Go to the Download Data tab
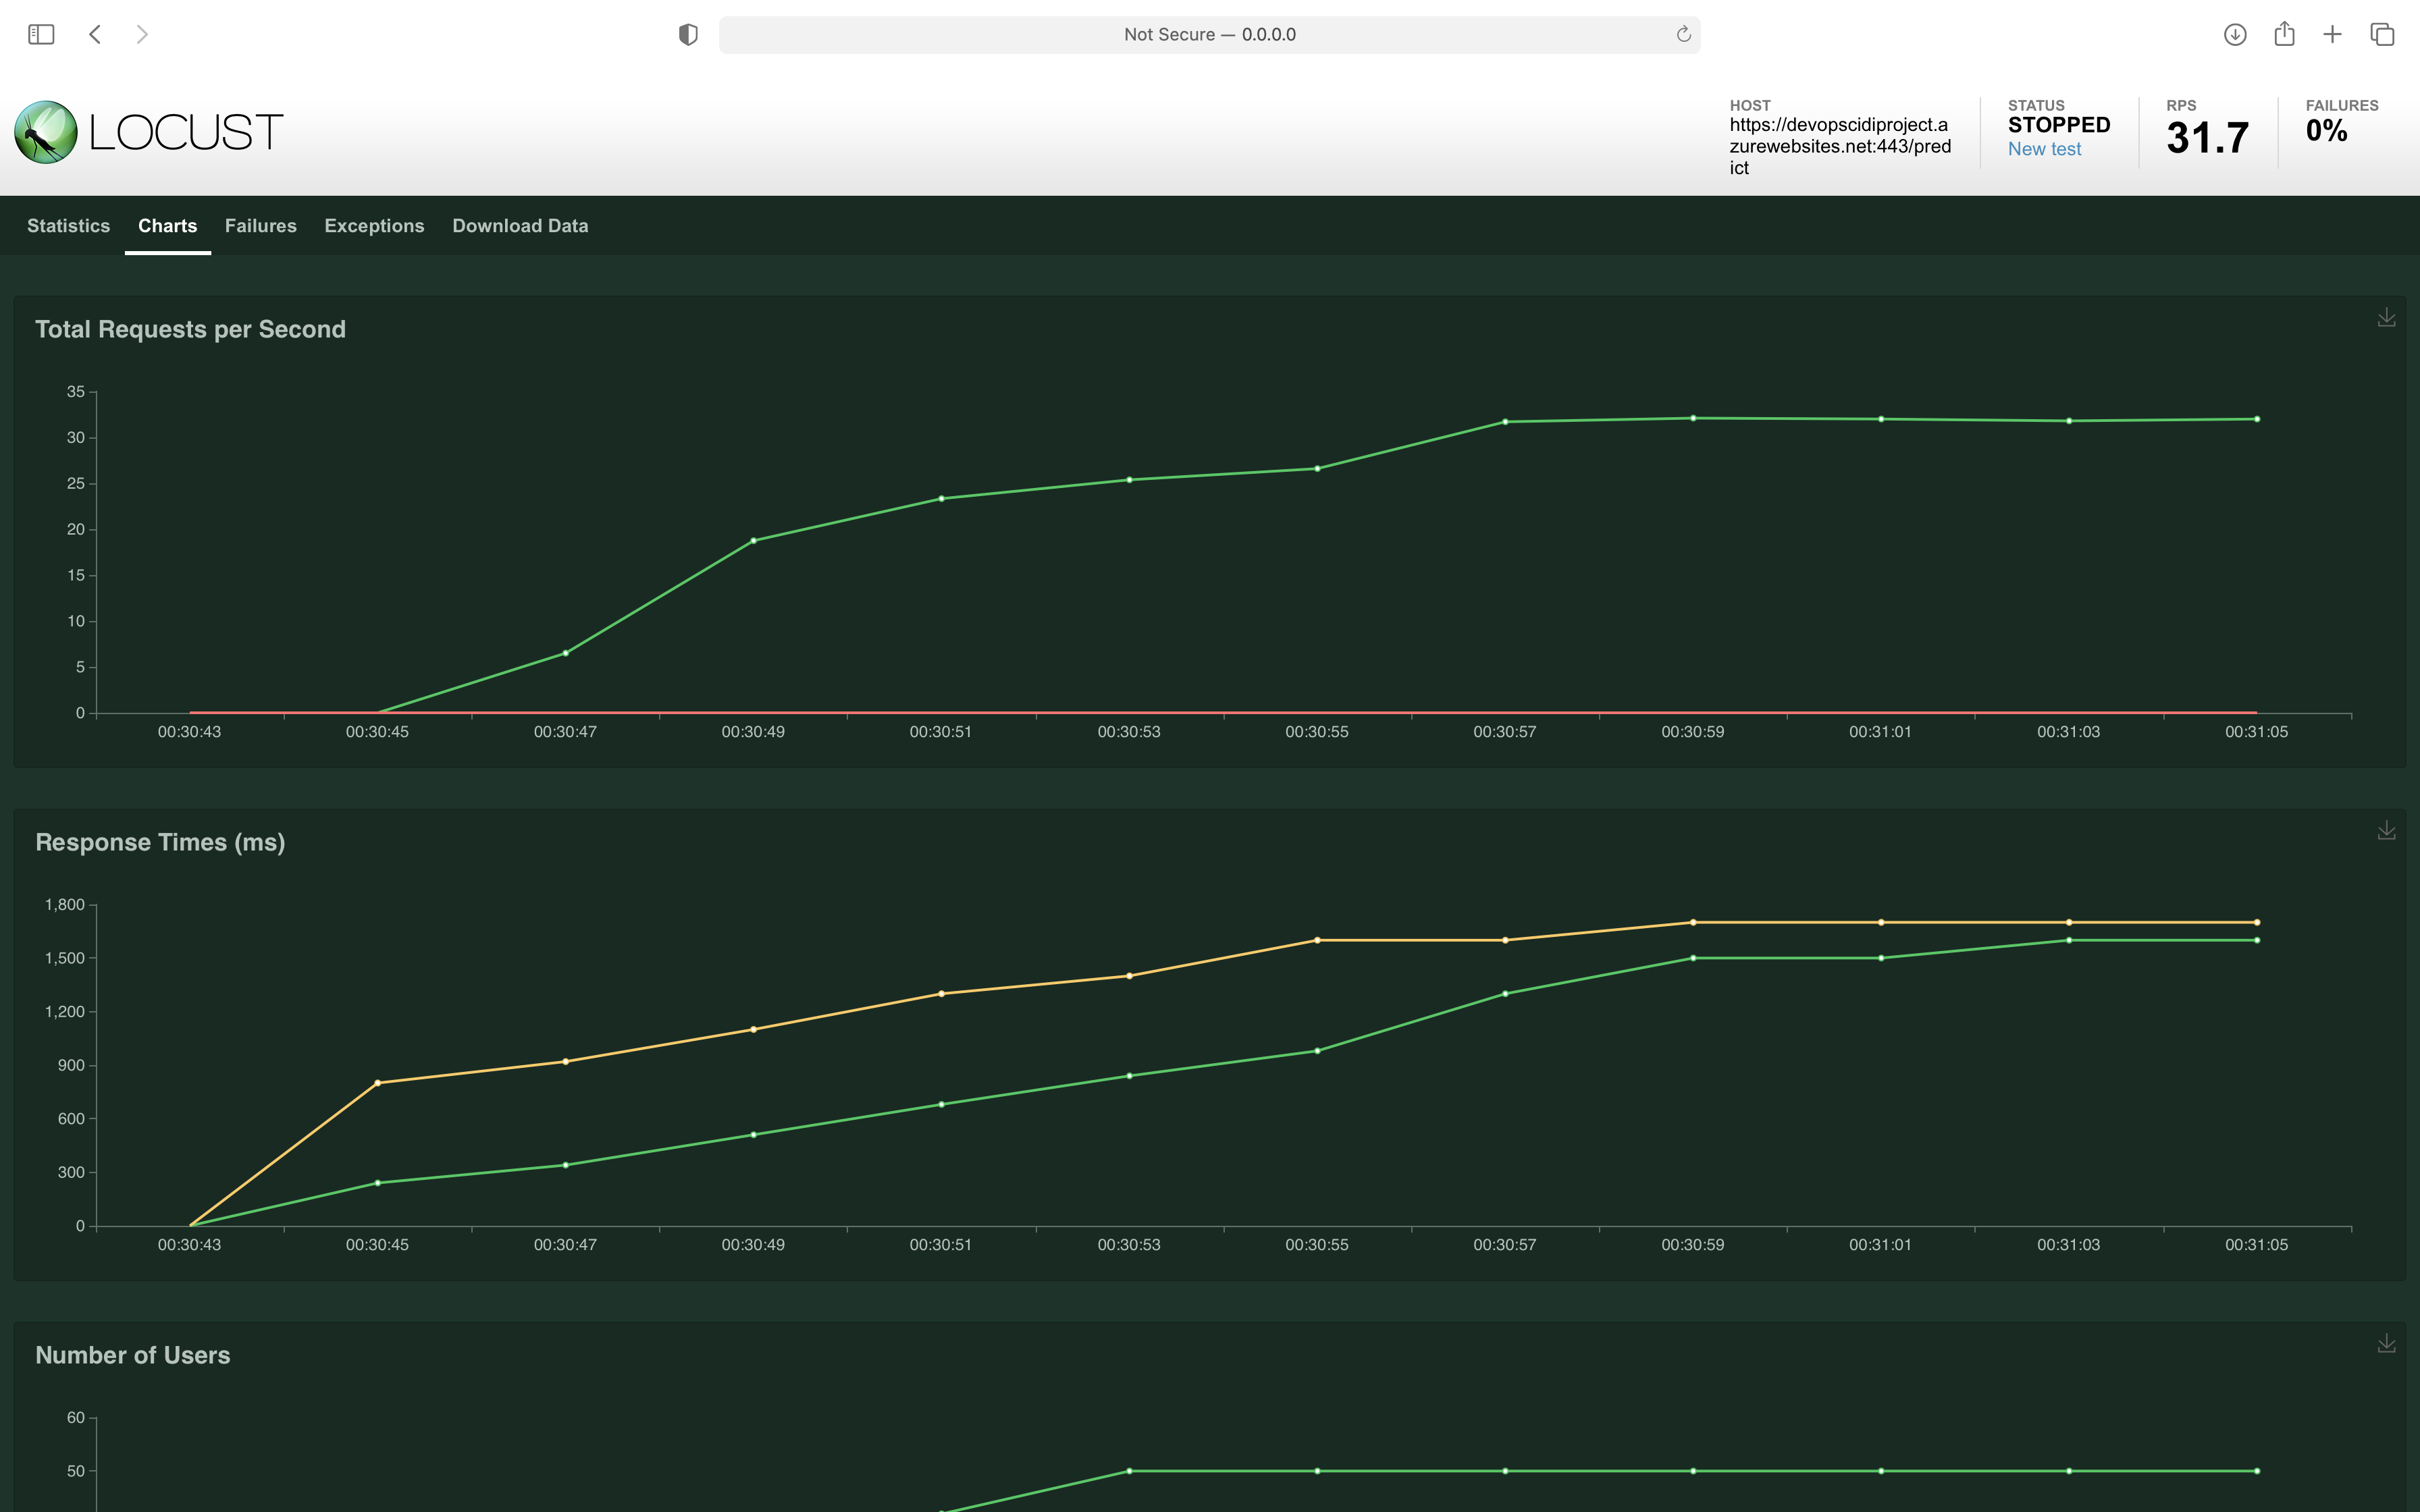2420x1512 pixels. pyautogui.click(x=520, y=226)
